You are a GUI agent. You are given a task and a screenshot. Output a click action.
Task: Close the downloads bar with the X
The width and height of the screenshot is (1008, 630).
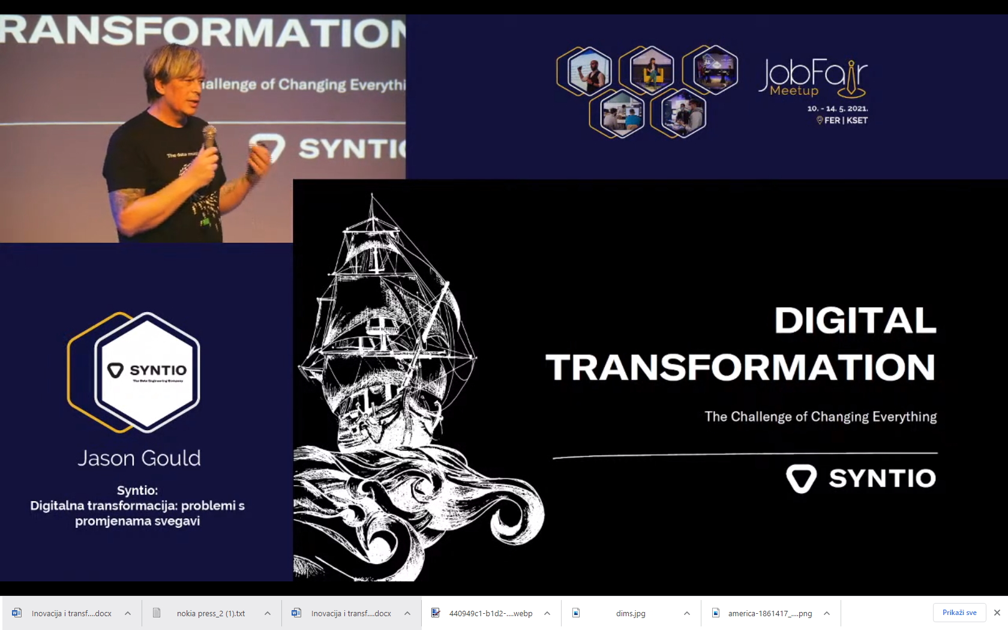(x=997, y=613)
